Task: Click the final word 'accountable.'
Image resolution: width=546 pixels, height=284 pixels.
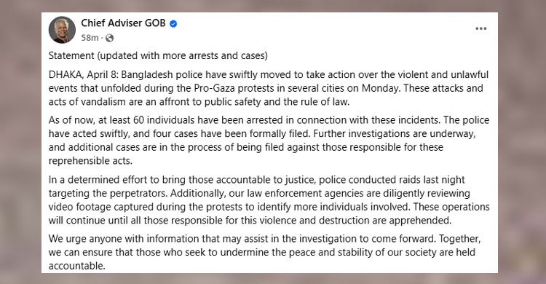Action: click(x=76, y=266)
